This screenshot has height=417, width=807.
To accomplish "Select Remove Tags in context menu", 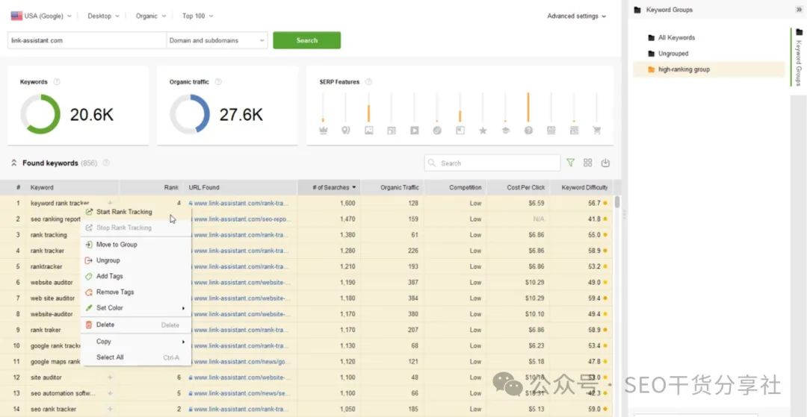I will click(x=136, y=292).
